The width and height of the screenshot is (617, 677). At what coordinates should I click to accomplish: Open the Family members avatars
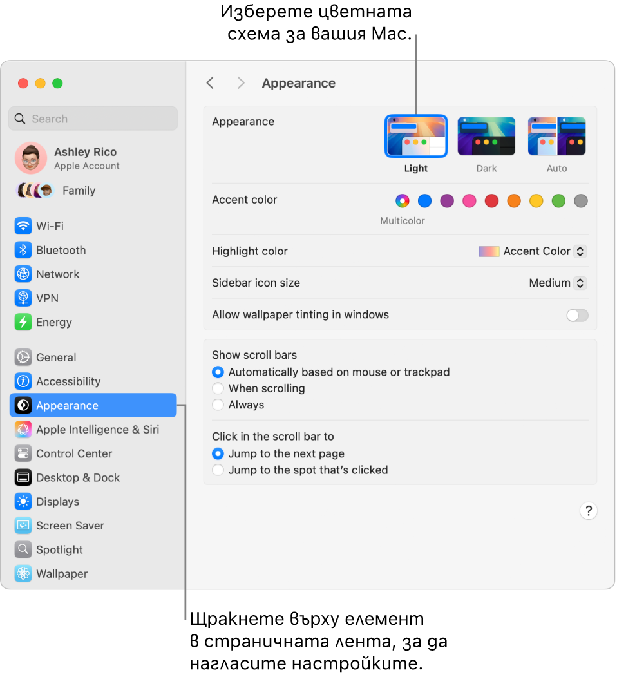(x=35, y=191)
